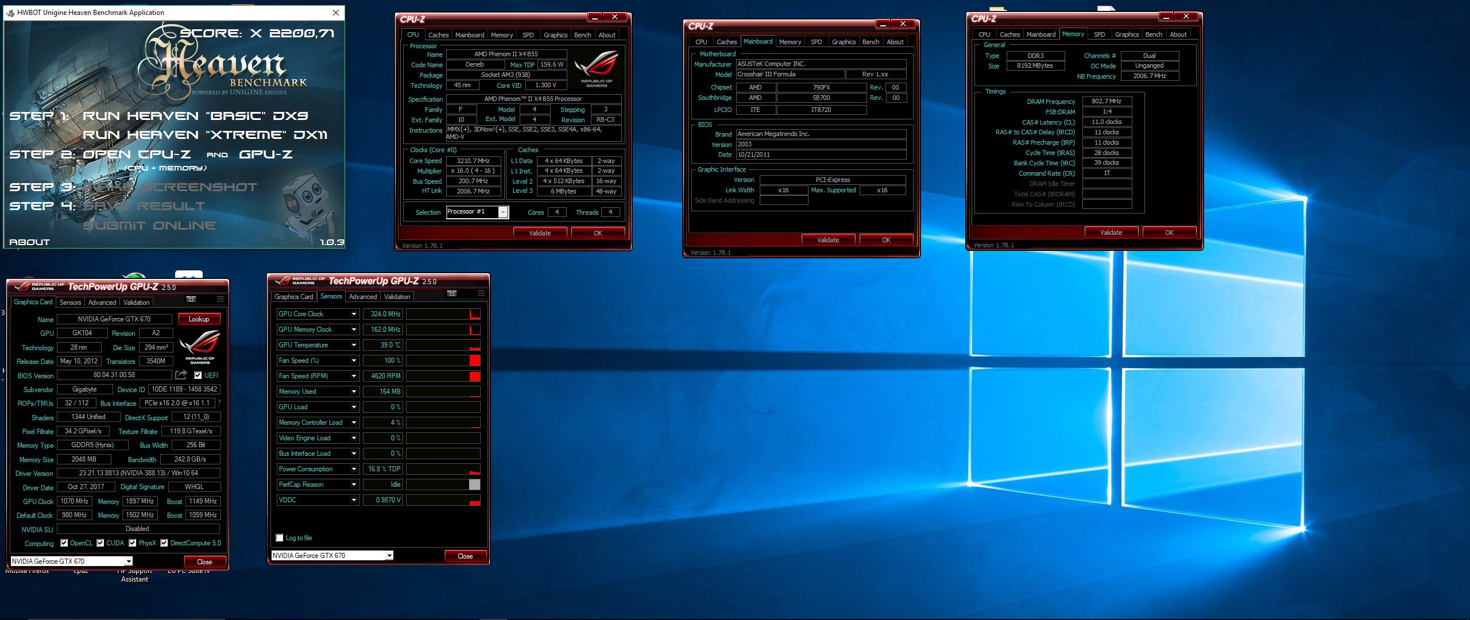
Task: Toggle the PhysX computing checkbox
Action: (x=133, y=543)
